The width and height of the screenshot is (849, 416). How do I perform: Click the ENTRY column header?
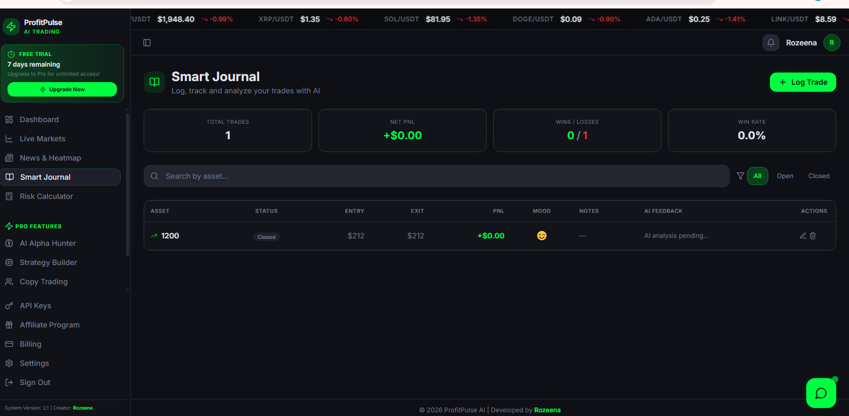(354, 211)
